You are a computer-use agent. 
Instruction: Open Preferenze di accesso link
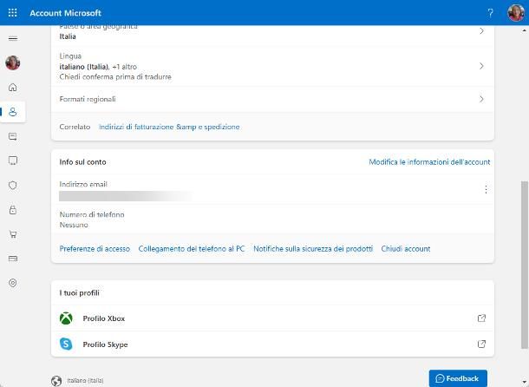[x=95, y=249]
